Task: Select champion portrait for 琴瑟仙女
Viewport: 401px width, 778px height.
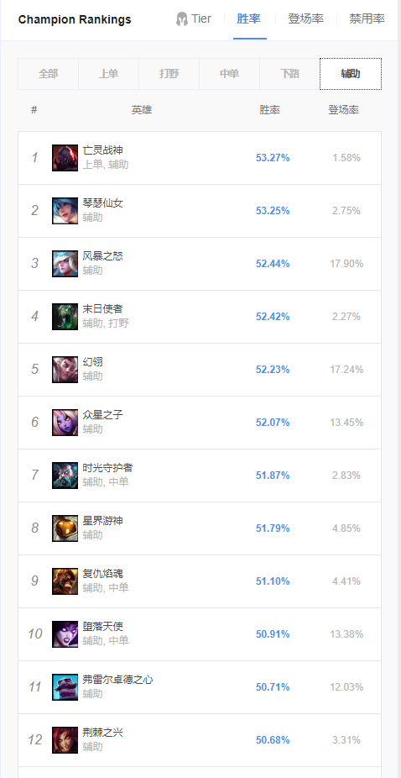Action: tap(65, 211)
